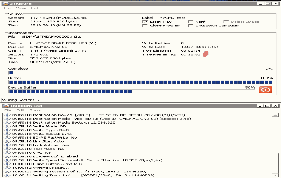Click the Device Buffer progress bar
The image size is (281, 178).
point(132,92)
